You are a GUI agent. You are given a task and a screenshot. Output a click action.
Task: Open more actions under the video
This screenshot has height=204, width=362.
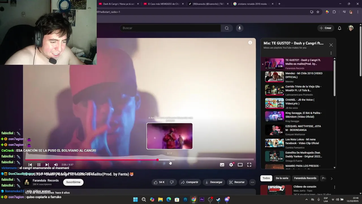coord(253,182)
